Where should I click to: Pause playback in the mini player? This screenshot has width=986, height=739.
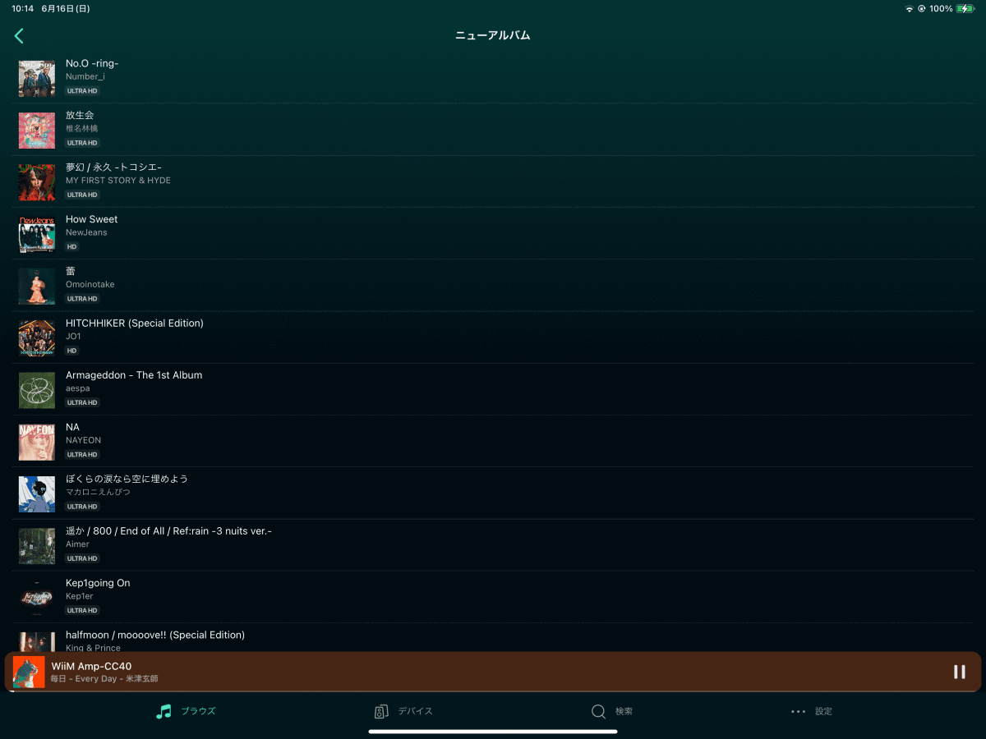tap(959, 672)
